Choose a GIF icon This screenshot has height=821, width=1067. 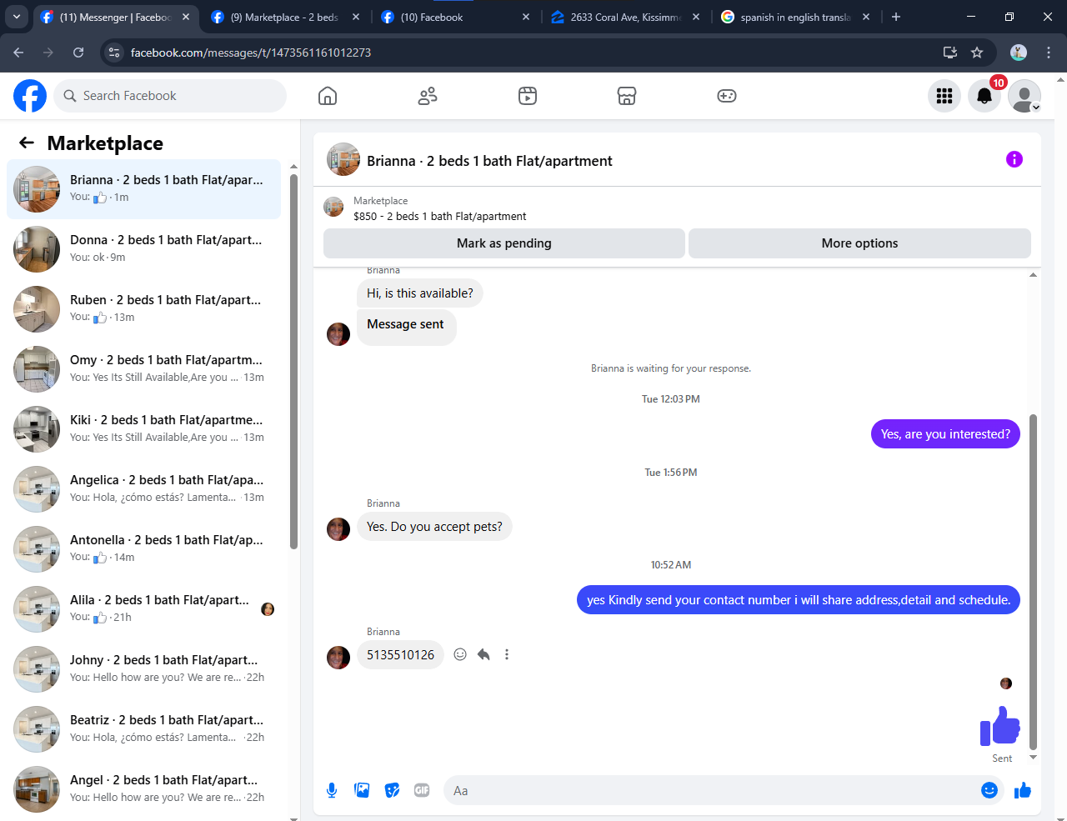coord(422,790)
